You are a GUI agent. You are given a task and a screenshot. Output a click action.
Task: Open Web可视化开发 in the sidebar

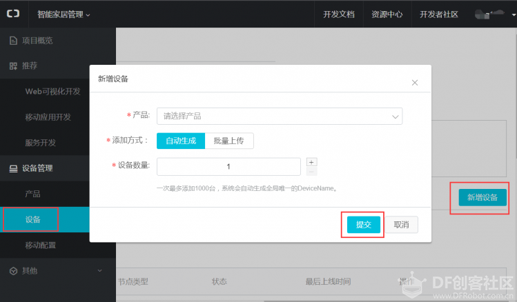[52, 92]
